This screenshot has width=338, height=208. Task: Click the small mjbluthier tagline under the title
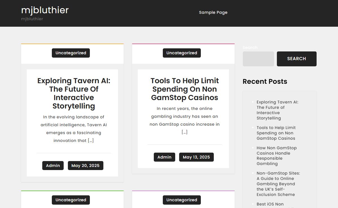[32, 19]
